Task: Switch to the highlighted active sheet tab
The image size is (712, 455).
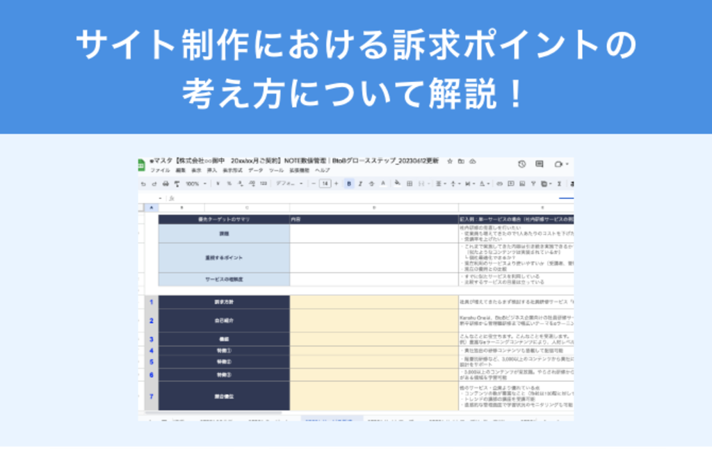Action: pyautogui.click(x=332, y=420)
